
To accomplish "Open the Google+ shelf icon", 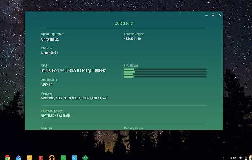I will 41,158.
